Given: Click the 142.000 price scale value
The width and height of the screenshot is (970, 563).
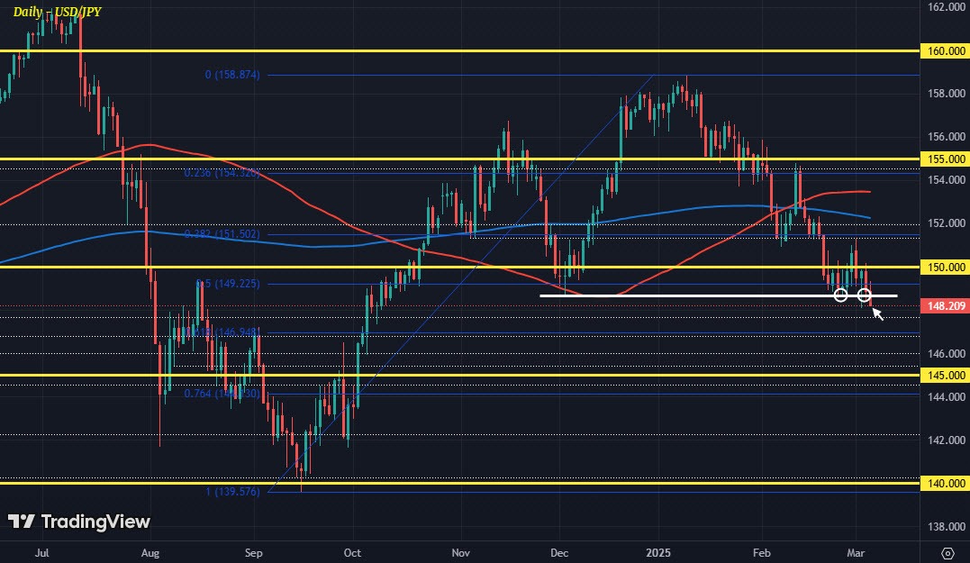Looking at the screenshot, I should pos(947,440).
